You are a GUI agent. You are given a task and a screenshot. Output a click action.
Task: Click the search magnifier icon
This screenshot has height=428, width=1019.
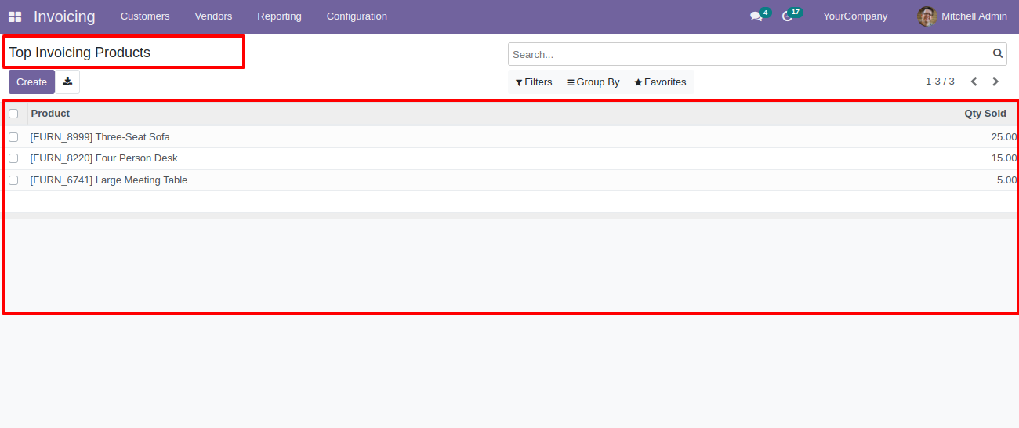(998, 54)
